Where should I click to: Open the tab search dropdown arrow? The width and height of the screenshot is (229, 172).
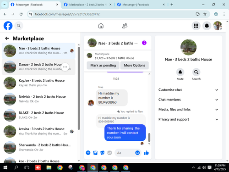(x=5, y=5)
